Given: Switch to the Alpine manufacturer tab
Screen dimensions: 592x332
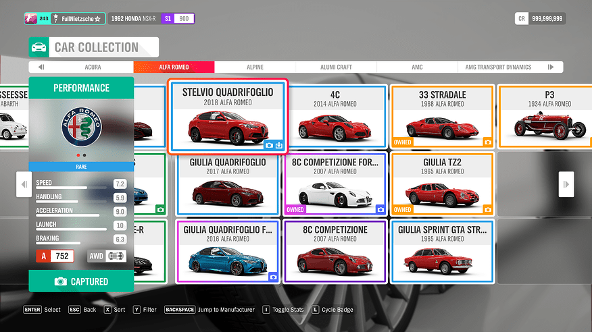Looking at the screenshot, I should 254,67.
